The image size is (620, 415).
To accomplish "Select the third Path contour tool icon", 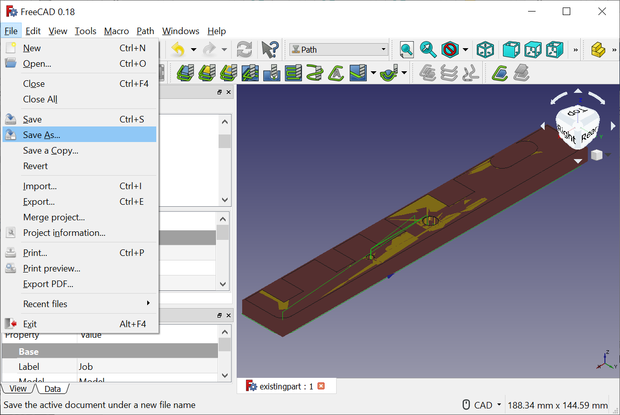I will tap(229, 73).
